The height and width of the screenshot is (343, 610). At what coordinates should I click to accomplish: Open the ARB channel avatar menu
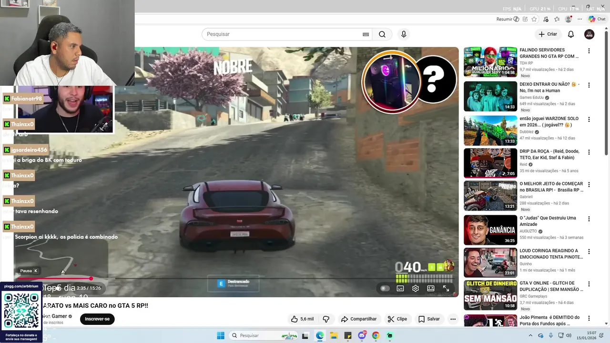[590, 34]
